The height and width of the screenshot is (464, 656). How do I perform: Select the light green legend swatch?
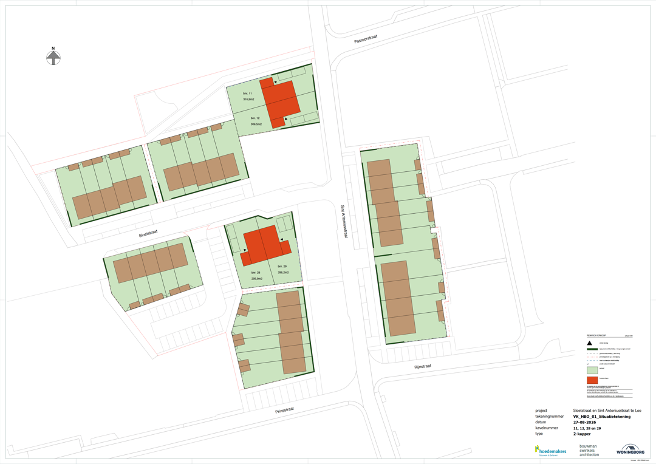pos(592,370)
